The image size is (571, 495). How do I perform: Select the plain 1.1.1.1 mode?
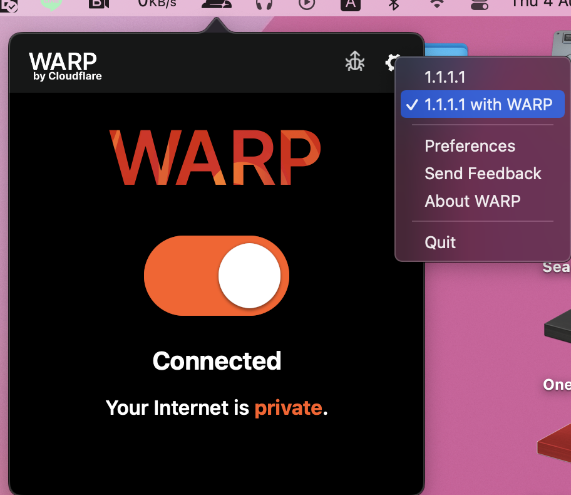click(482, 77)
